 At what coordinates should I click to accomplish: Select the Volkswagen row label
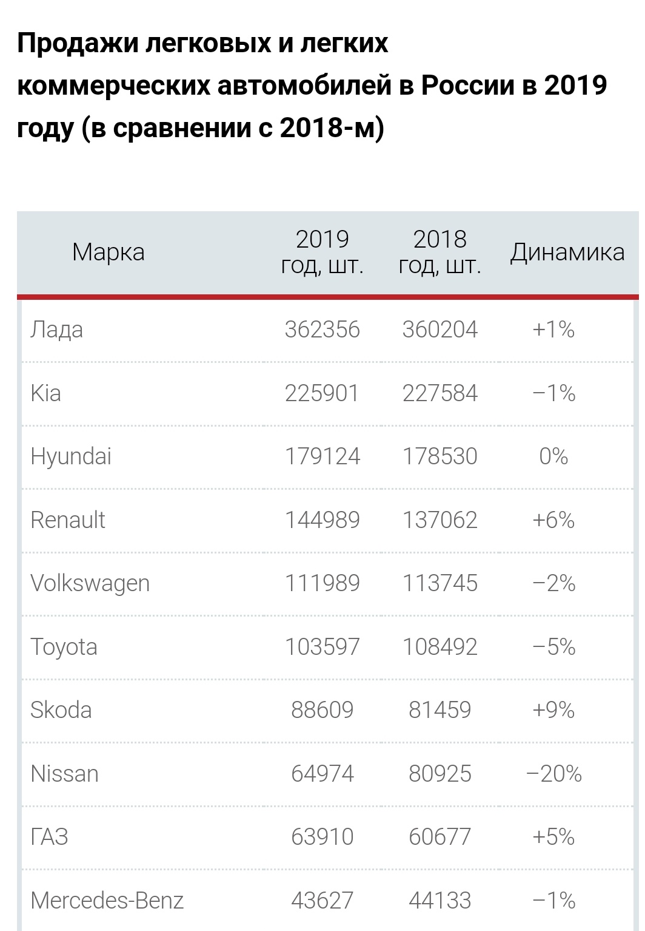[x=90, y=583]
